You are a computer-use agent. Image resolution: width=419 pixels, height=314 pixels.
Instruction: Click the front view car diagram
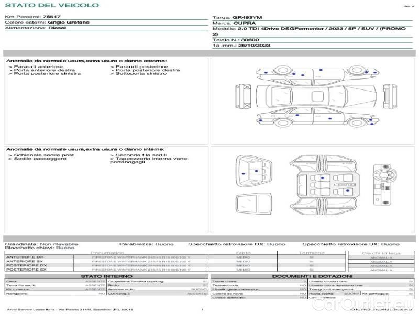tap(244, 96)
